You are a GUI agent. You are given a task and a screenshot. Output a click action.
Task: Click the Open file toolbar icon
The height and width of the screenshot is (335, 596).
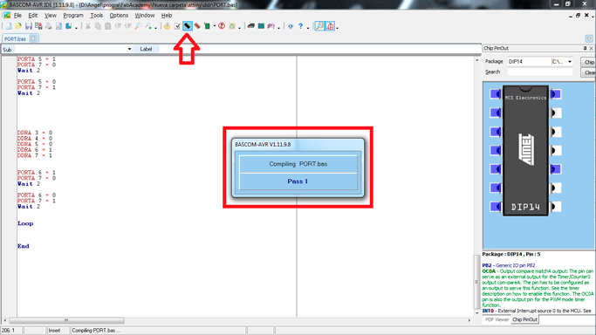[18, 26]
